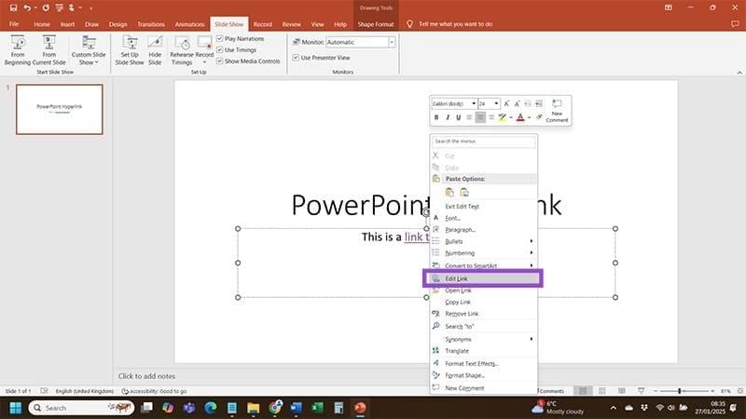The width and height of the screenshot is (746, 419).
Task: Apply Bold in the mini toolbar
Action: [x=436, y=117]
